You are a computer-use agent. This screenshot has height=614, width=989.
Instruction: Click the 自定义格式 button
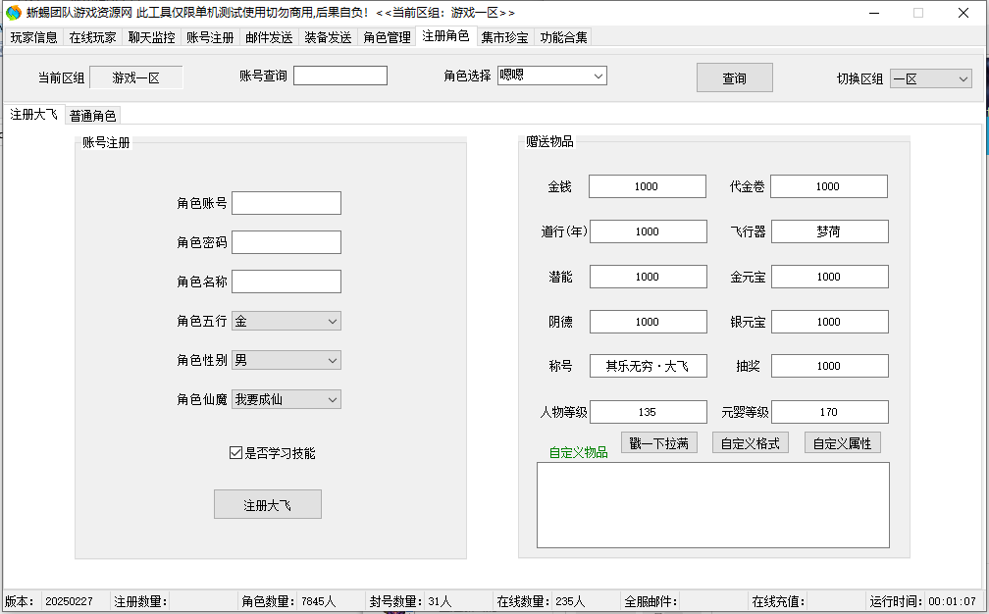pos(750,443)
